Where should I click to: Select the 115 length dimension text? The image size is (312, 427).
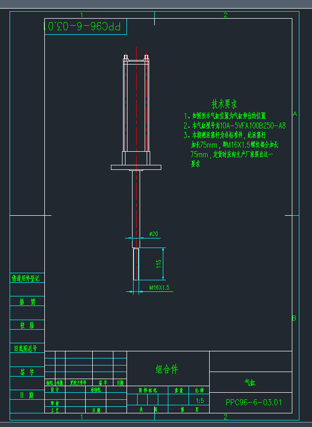pos(158,263)
